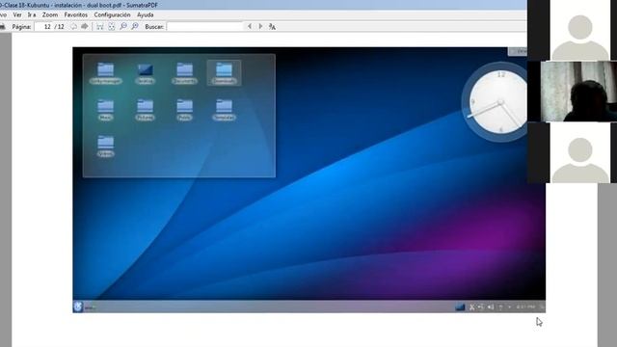Go to next page in SumatraPDF toolbar

[x=84, y=26]
